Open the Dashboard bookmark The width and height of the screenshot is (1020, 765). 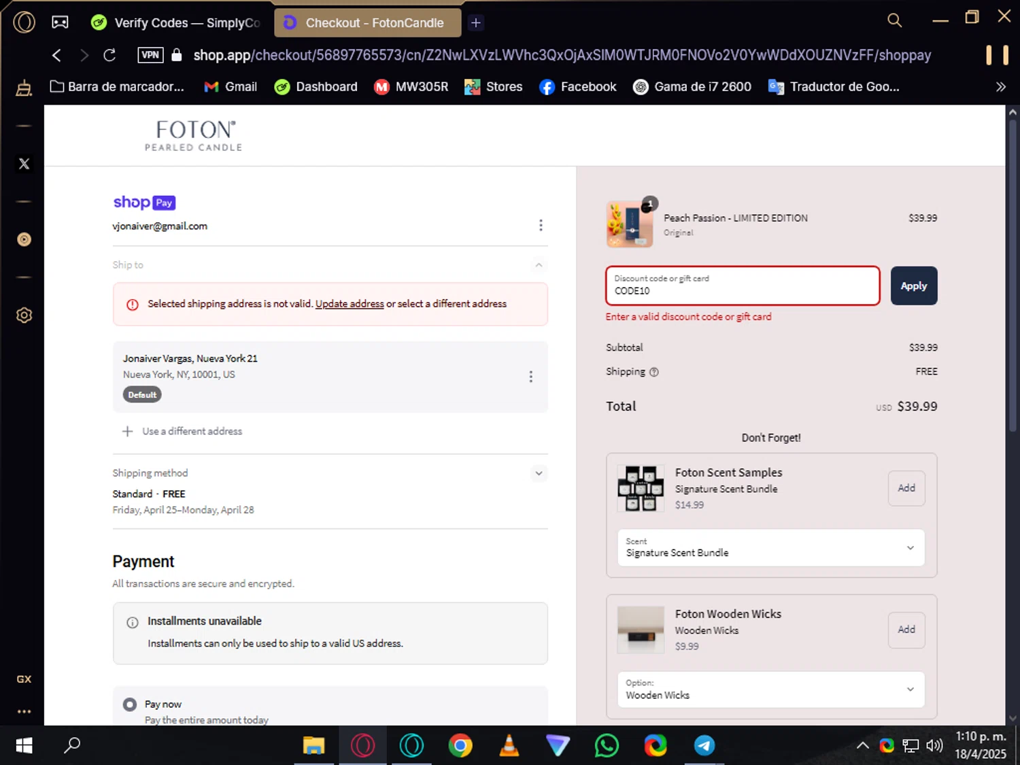(316, 87)
